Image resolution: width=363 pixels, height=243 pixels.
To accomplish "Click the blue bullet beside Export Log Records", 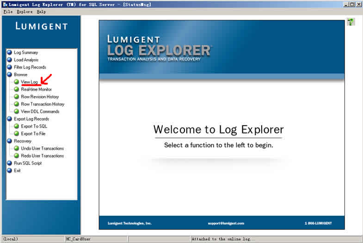I will click(x=10, y=119).
